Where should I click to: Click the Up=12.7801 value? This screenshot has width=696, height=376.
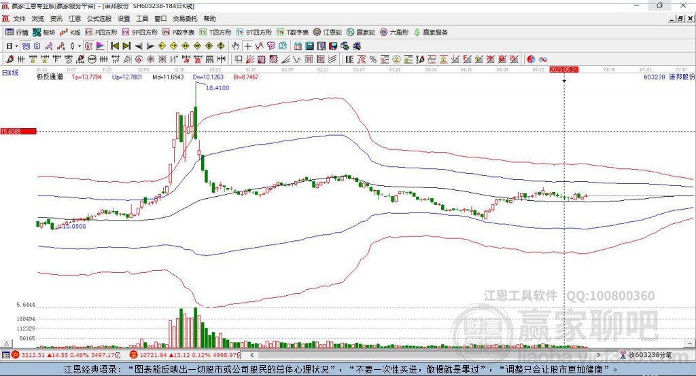click(x=127, y=77)
